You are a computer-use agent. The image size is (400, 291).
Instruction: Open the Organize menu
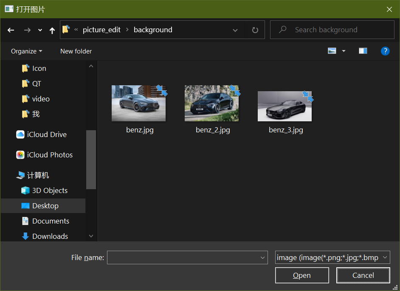click(x=26, y=51)
